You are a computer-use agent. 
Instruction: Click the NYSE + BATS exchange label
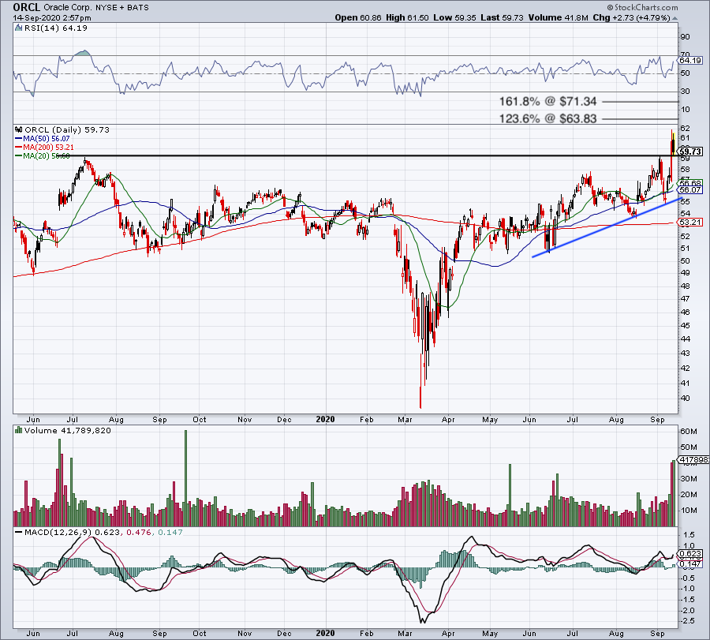(121, 8)
